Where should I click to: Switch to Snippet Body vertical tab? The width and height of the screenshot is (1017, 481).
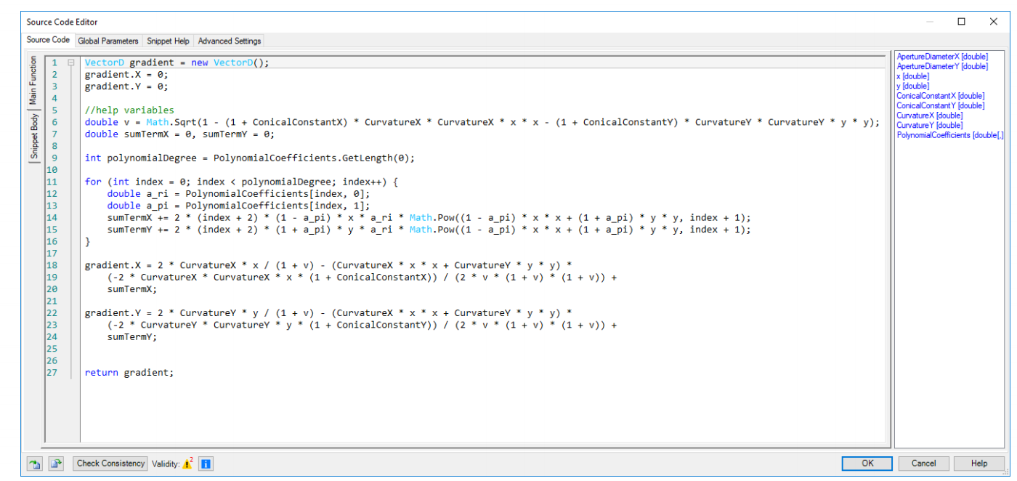point(33,136)
